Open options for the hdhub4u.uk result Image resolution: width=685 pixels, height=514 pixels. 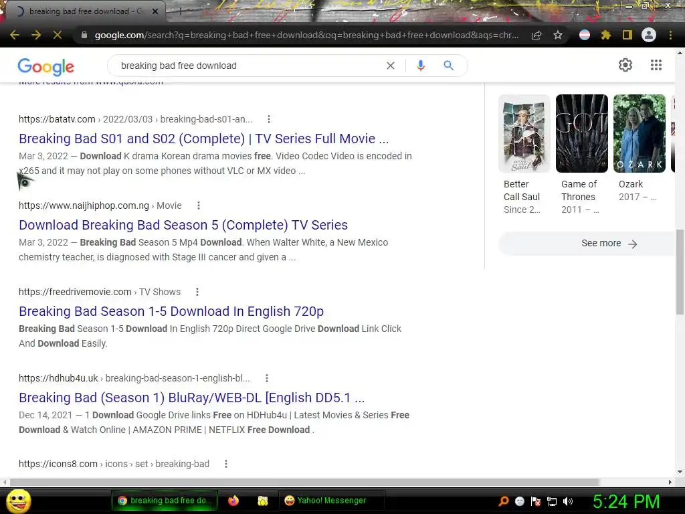coord(266,378)
